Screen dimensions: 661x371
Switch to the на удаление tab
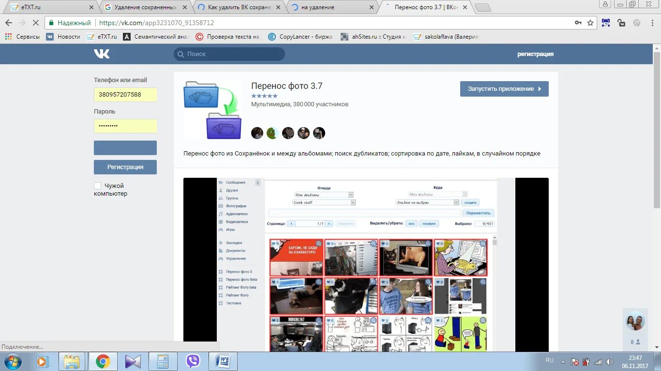pos(331,7)
